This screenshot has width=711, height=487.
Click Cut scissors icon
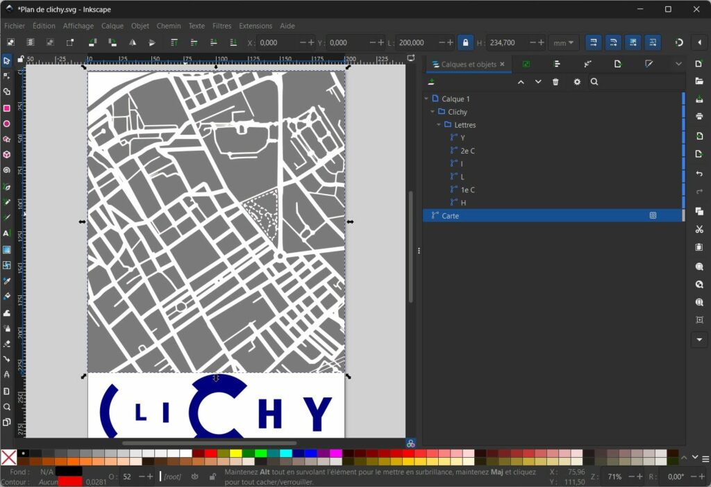coord(699,229)
